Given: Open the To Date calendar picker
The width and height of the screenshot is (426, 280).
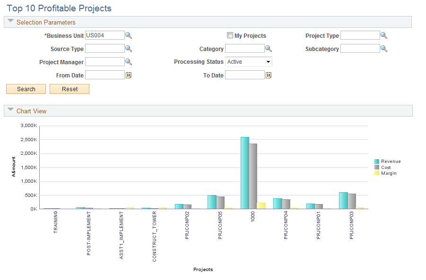Looking at the screenshot, I should [x=268, y=74].
